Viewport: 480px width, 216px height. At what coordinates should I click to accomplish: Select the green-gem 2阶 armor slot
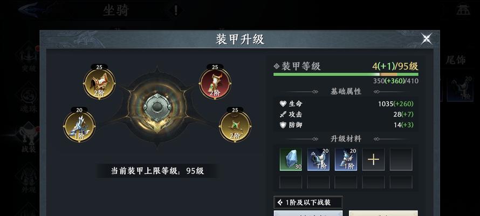coord(235,126)
